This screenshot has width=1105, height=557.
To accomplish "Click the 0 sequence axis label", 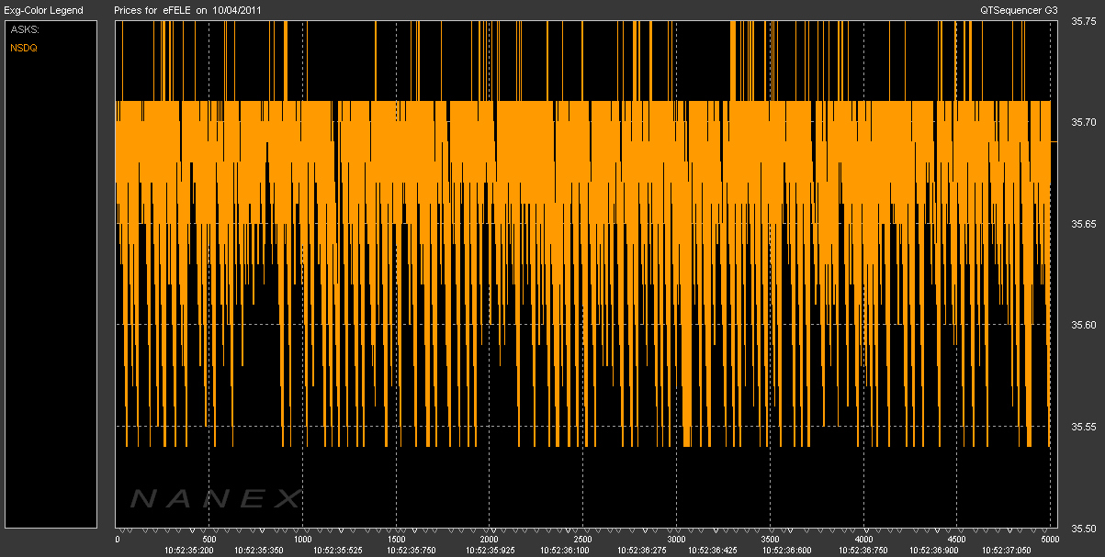I will (117, 540).
